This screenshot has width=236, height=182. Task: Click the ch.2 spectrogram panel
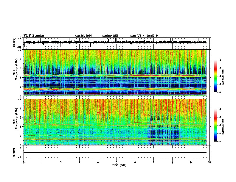[x=115, y=122]
